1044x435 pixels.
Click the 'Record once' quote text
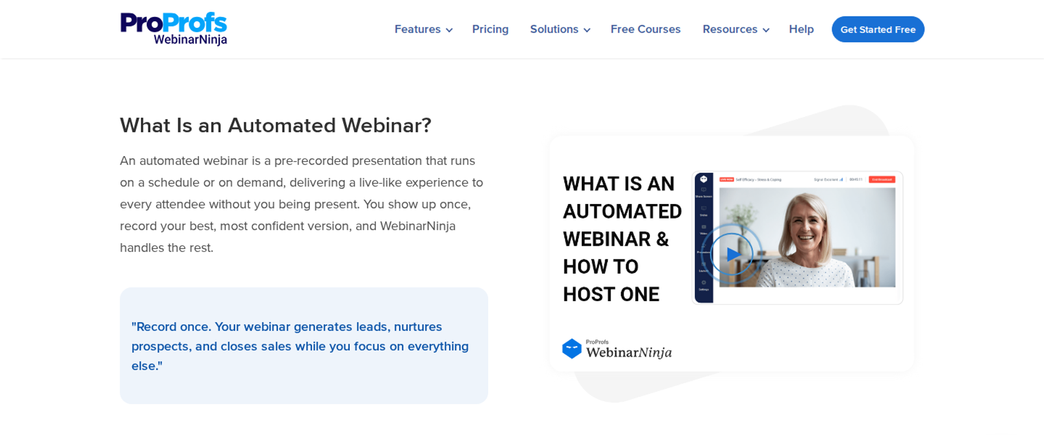(x=300, y=346)
